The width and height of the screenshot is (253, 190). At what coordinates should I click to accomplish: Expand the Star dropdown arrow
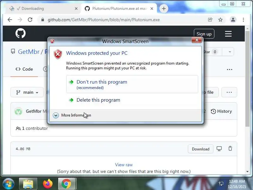click(x=230, y=52)
